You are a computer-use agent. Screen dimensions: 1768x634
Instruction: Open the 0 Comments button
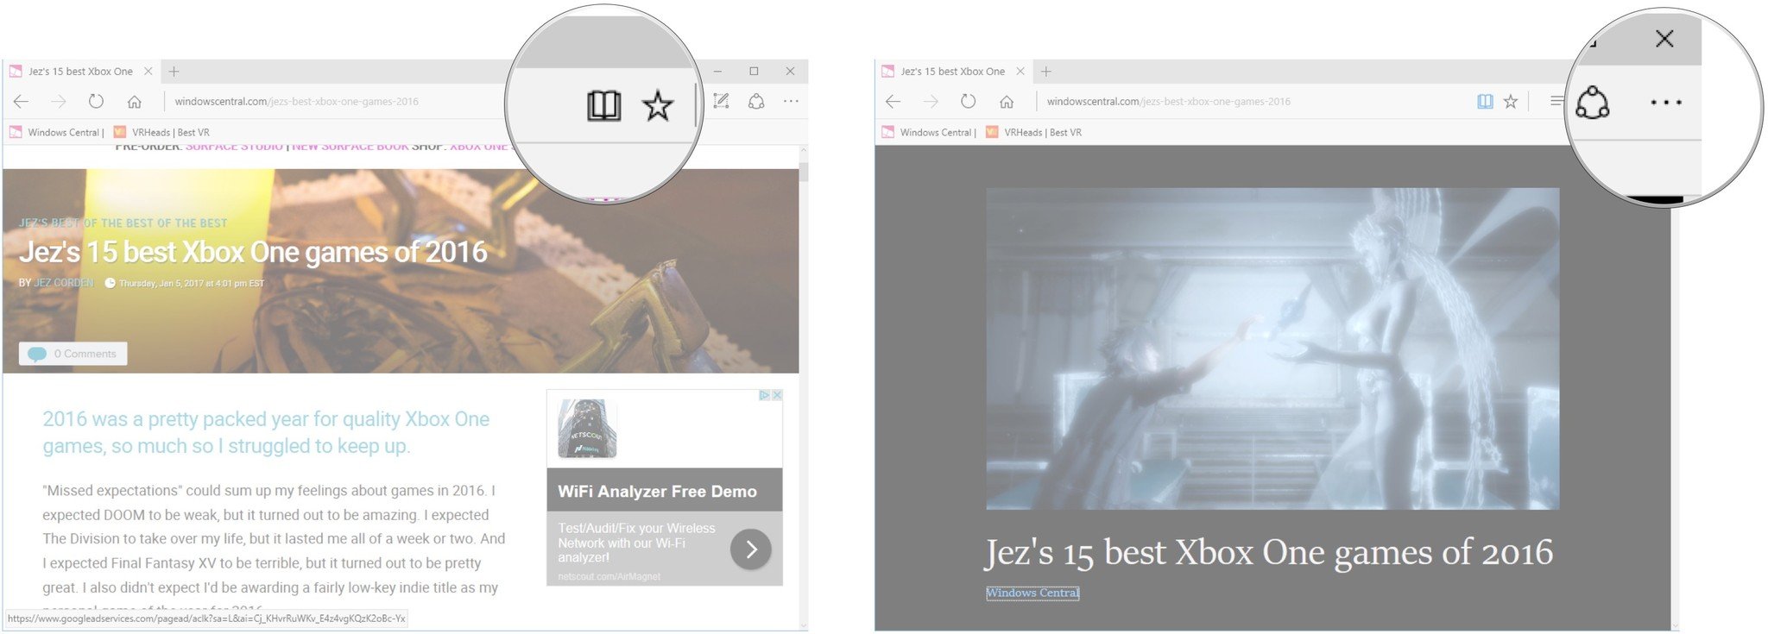(x=73, y=354)
